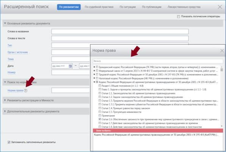This screenshot has height=152, width=226.
Task: Click the Слова в названии text field
Action: click(120, 31)
